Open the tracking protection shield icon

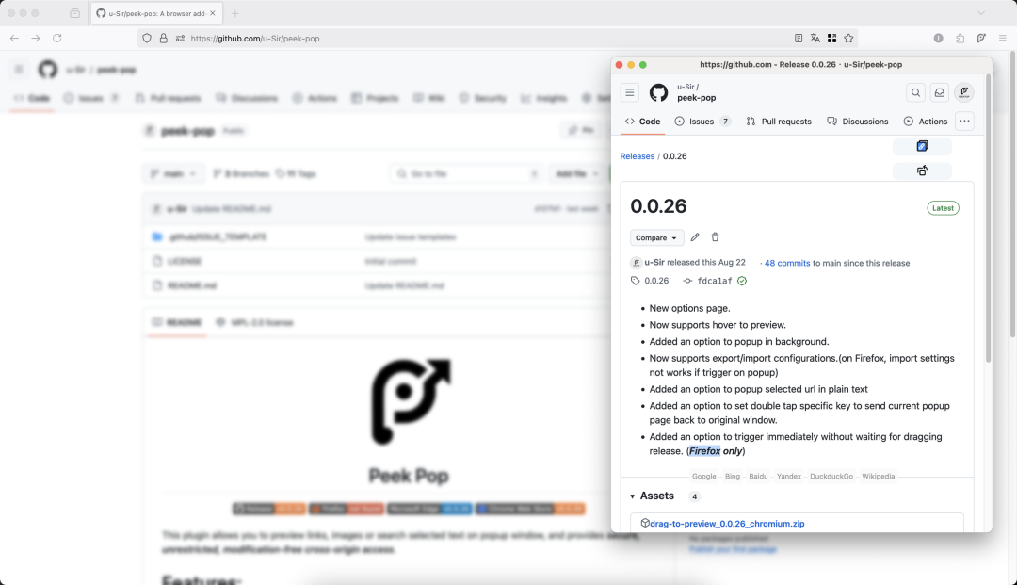[x=147, y=39]
